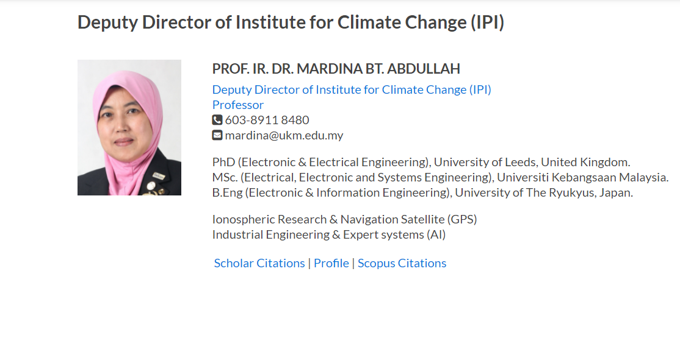Screen dimensions: 680x344
Task: Click the phone icon beside the number
Action: pos(217,120)
